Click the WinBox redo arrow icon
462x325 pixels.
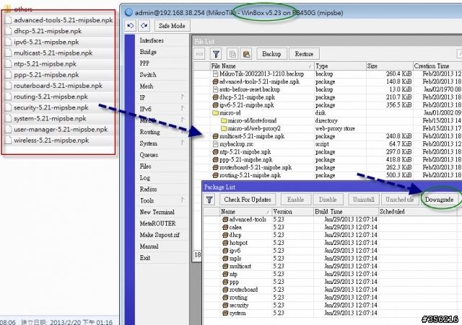coord(144,26)
